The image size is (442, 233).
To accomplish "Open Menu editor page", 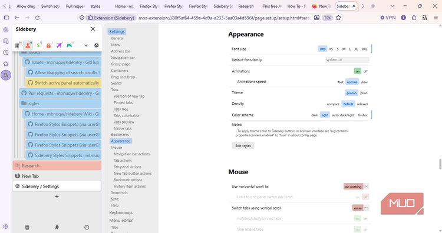I will tap(121, 220).
